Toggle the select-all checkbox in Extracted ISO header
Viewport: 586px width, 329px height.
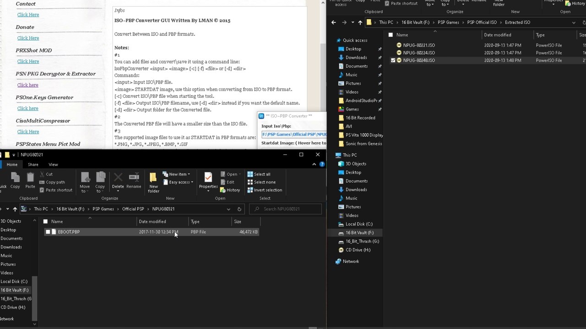391,35
